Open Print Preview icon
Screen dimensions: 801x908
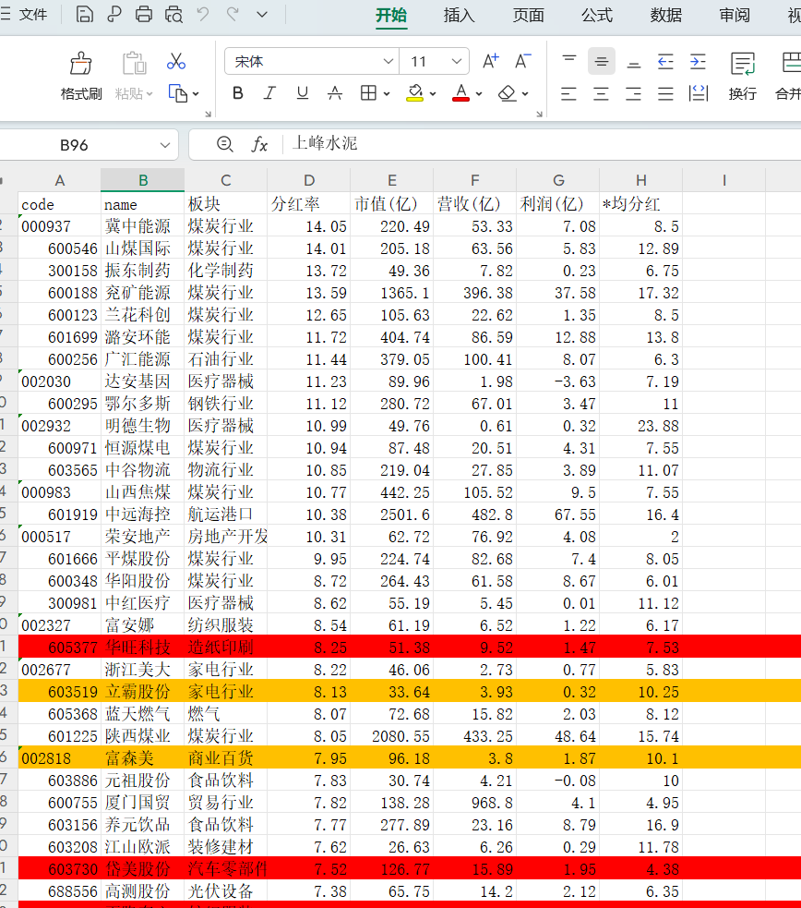[173, 14]
